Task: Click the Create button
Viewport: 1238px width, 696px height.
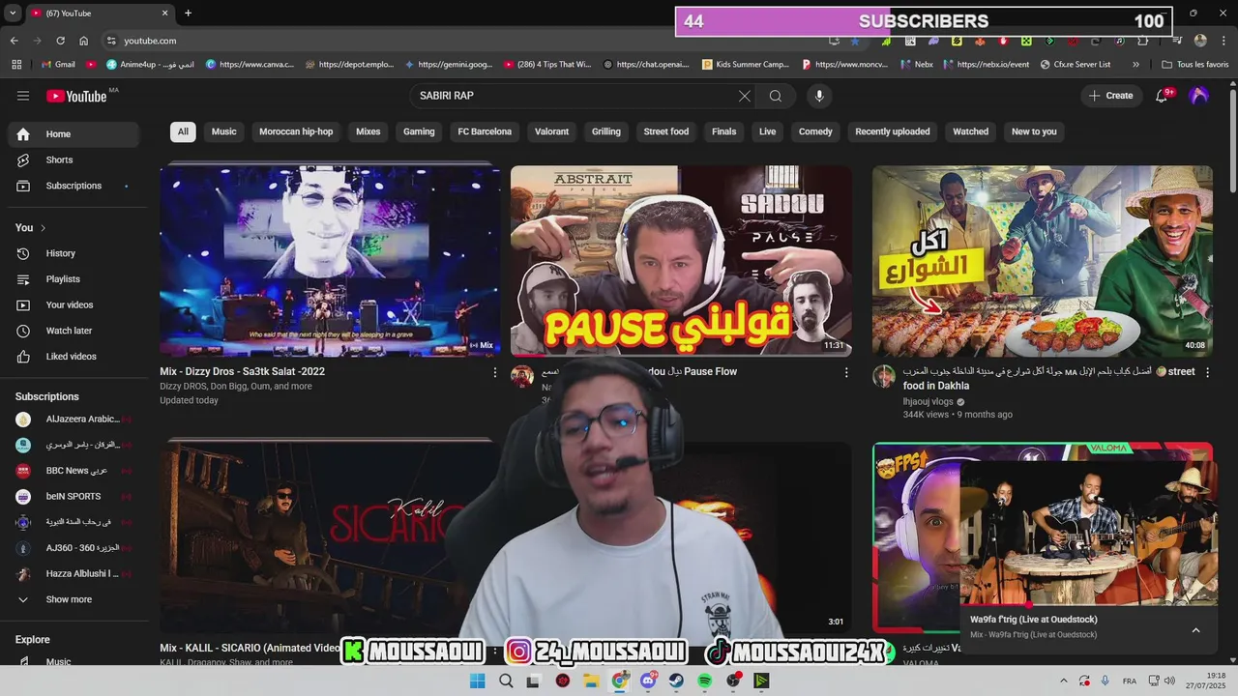Action: (x=1110, y=96)
